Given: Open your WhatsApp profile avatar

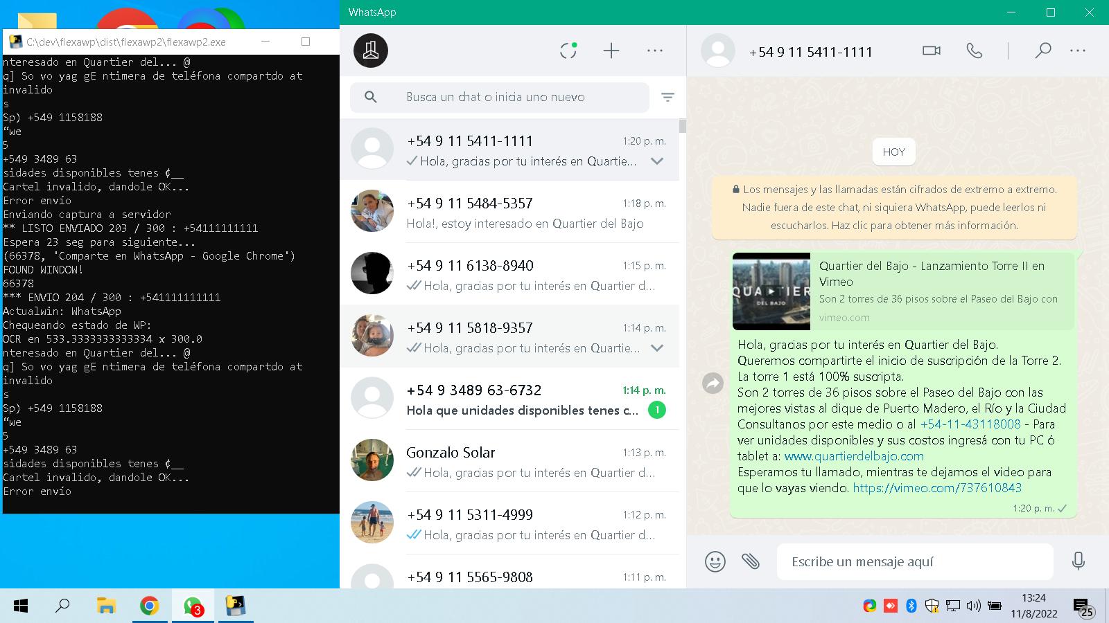Looking at the screenshot, I should [371, 51].
